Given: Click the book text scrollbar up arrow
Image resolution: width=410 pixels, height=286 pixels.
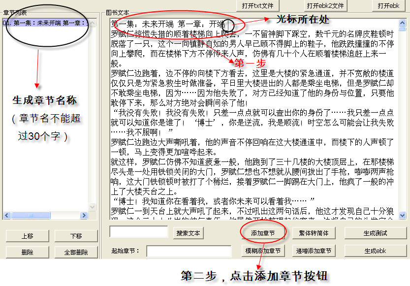Looking at the screenshot, I should 403,23.
